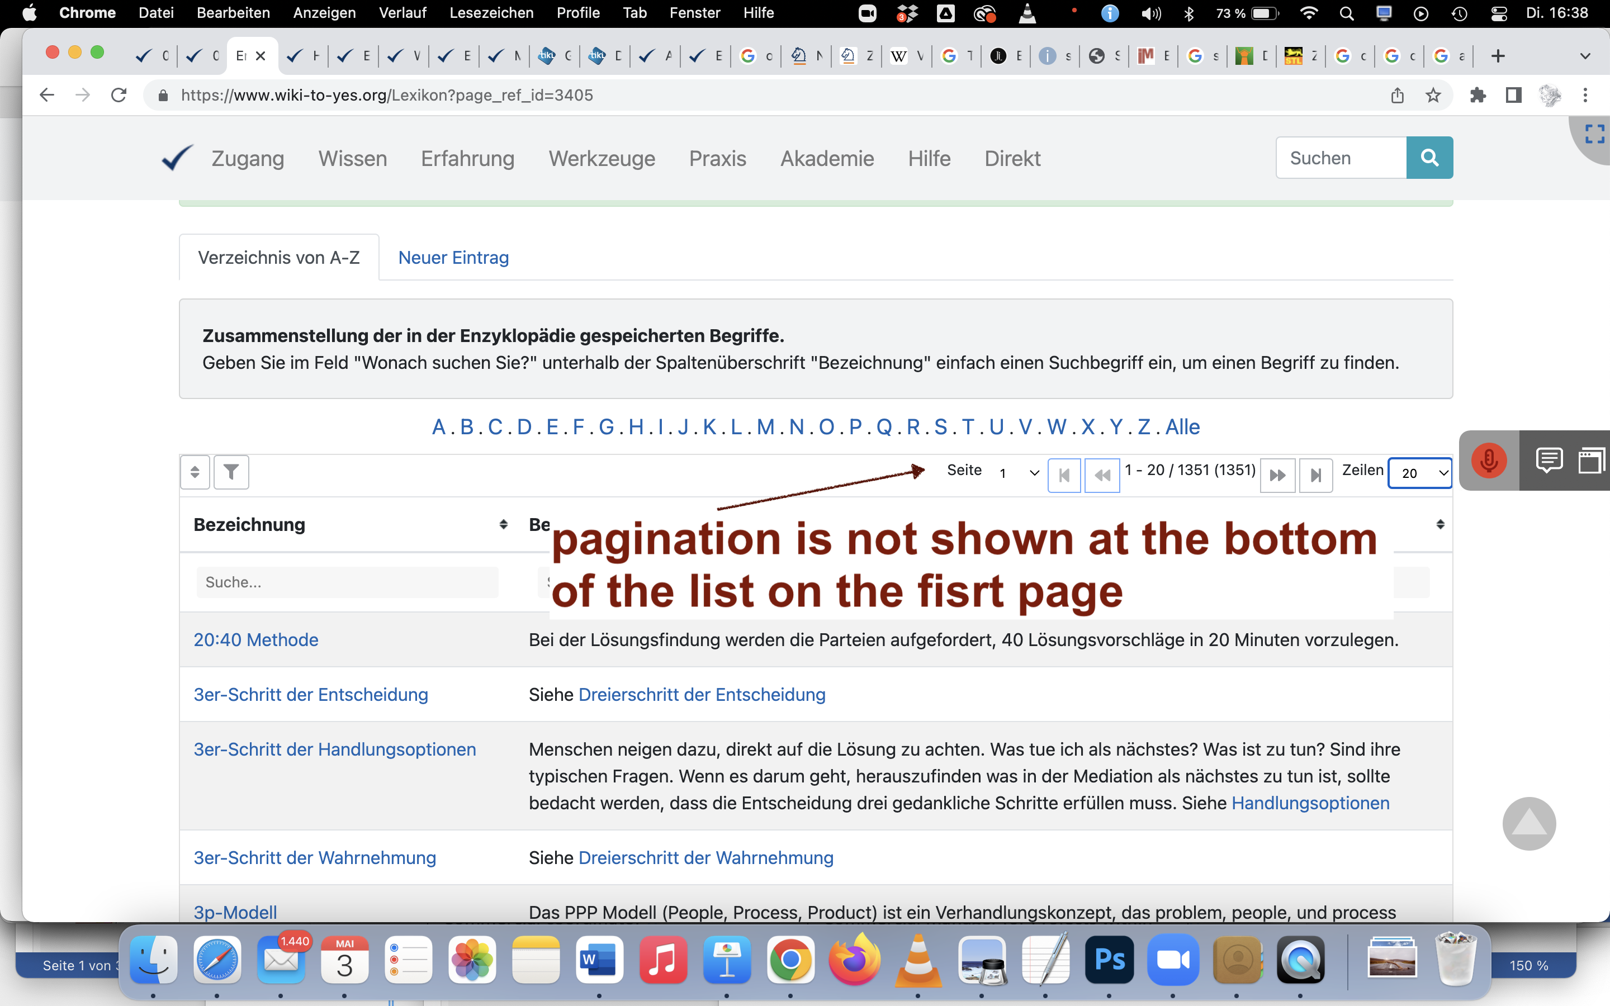Image resolution: width=1610 pixels, height=1006 pixels.
Task: Open the Lesezeichen menu in menu bar
Action: (491, 13)
